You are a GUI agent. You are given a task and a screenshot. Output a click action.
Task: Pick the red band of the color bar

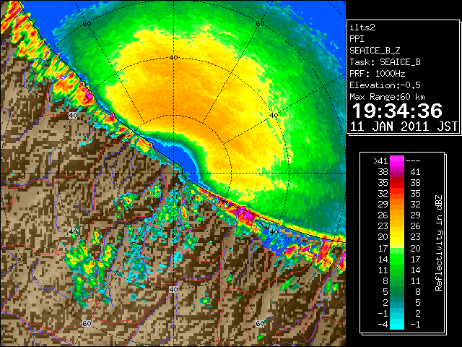pyautogui.click(x=397, y=183)
